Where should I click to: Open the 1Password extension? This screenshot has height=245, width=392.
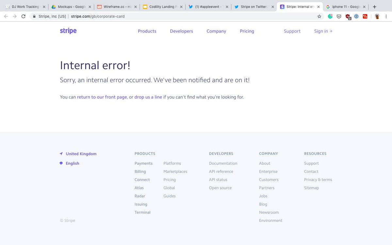click(x=356, y=16)
